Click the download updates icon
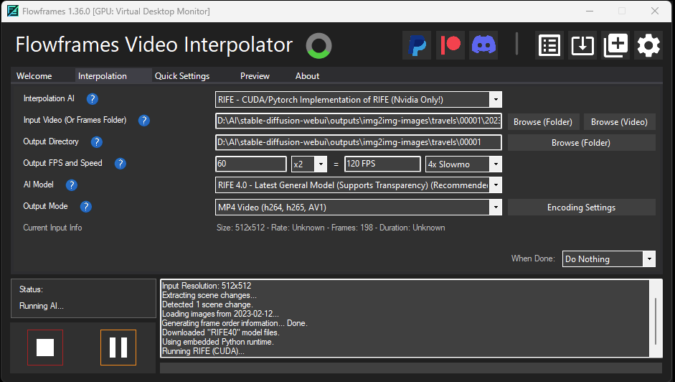675x382 pixels. [582, 45]
